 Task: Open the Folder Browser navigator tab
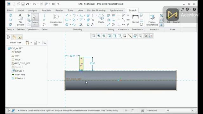(x=14, y=37)
